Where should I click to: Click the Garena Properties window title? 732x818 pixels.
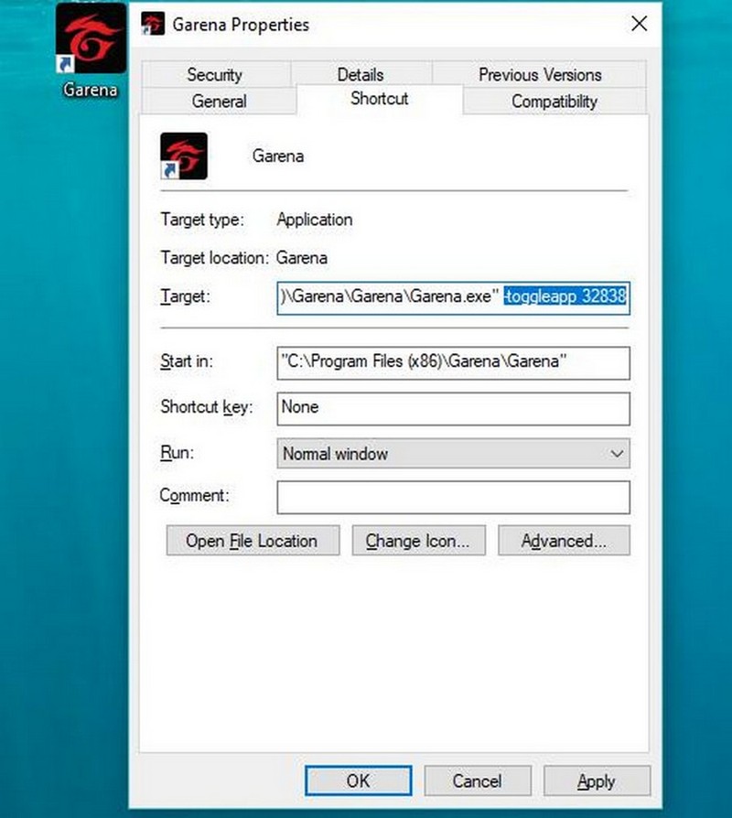click(x=241, y=25)
